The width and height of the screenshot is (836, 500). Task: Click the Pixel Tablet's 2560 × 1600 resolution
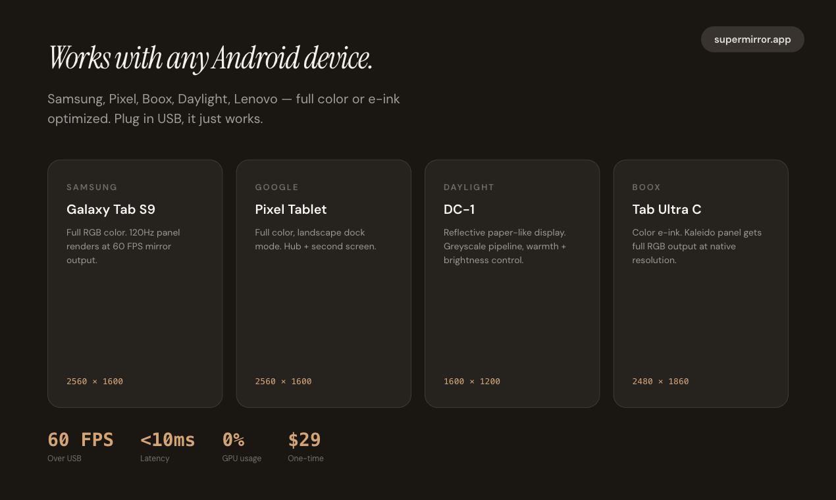284,382
